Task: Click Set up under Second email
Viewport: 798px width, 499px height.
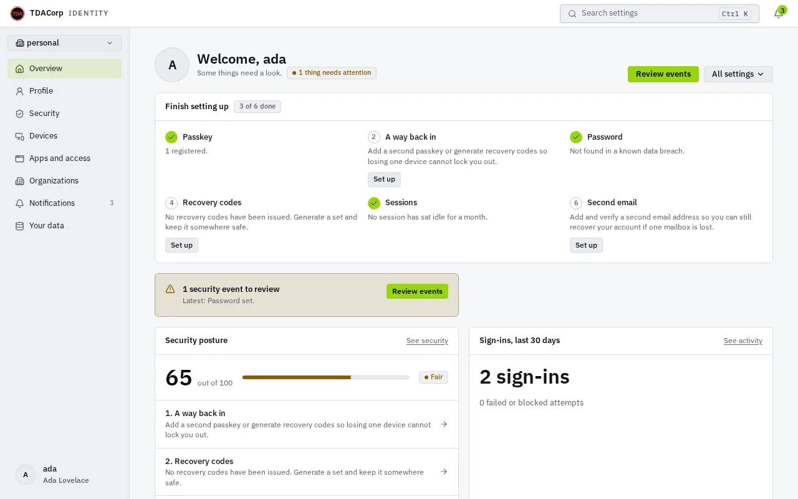Action: point(586,245)
